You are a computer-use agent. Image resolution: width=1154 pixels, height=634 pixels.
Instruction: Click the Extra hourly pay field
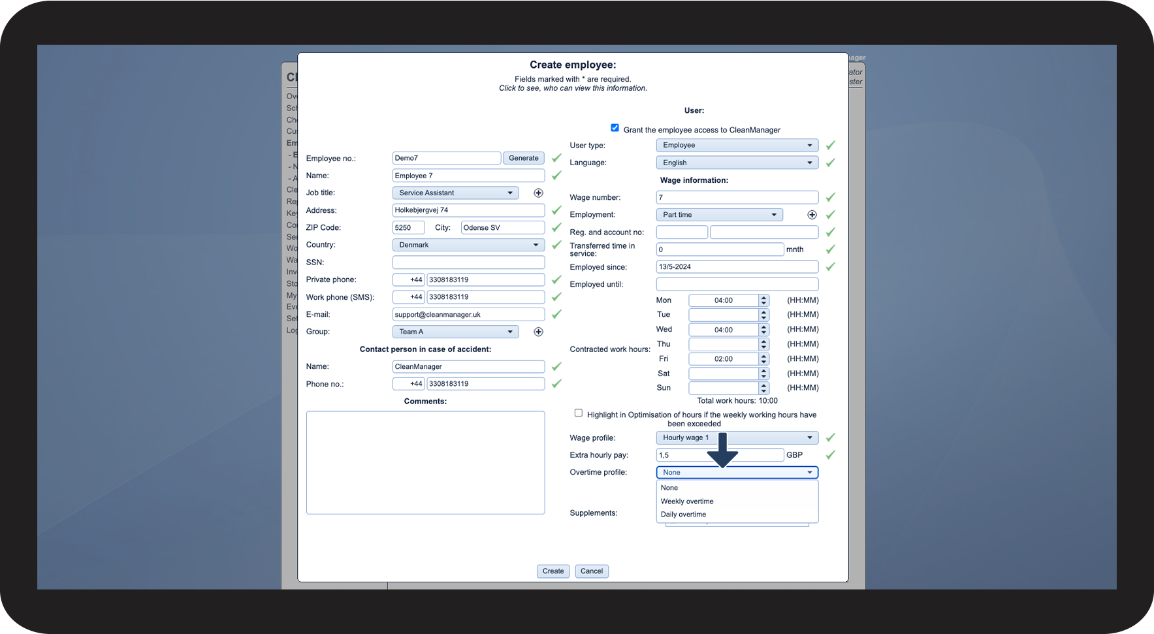click(720, 455)
